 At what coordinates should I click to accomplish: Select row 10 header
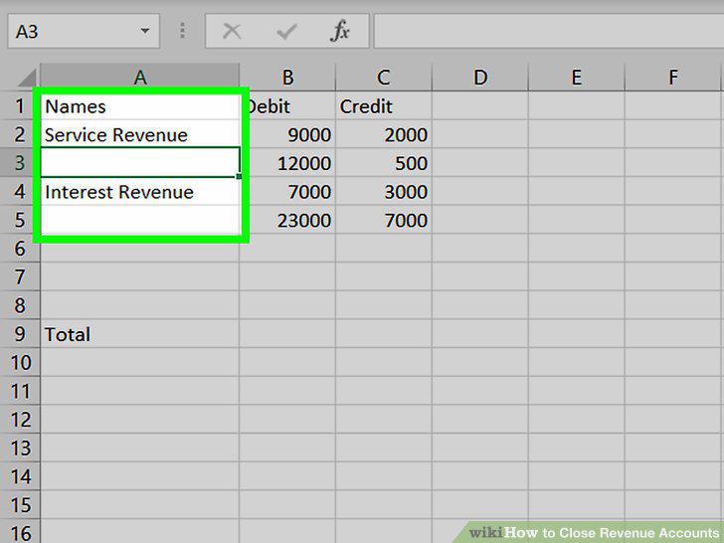tap(20, 362)
